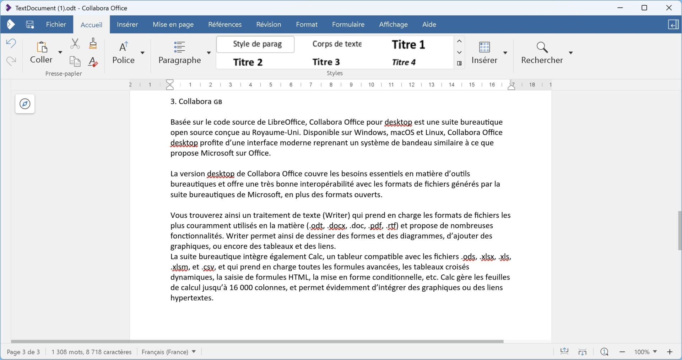682x360 pixels.
Task: Open the Navigator compass button
Action: tap(25, 104)
